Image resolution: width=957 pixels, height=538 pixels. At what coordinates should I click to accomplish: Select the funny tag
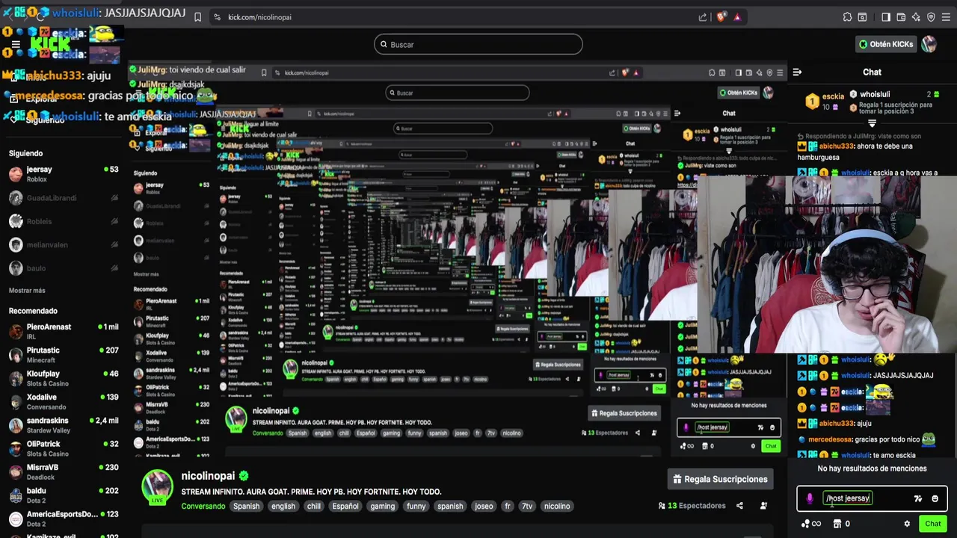(x=416, y=506)
